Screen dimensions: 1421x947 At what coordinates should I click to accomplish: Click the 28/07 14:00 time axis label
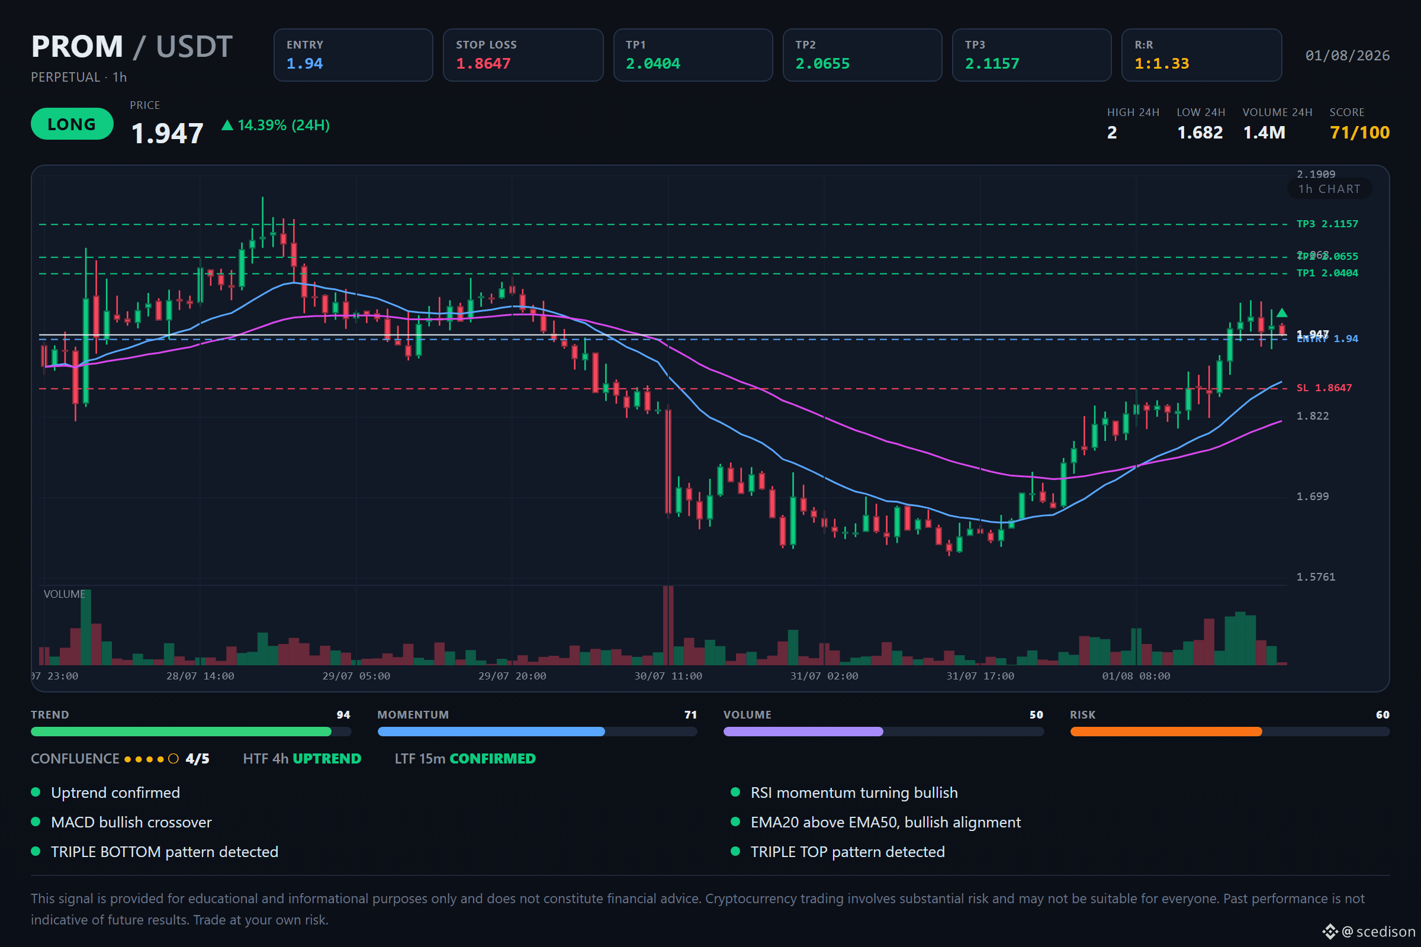[200, 676]
